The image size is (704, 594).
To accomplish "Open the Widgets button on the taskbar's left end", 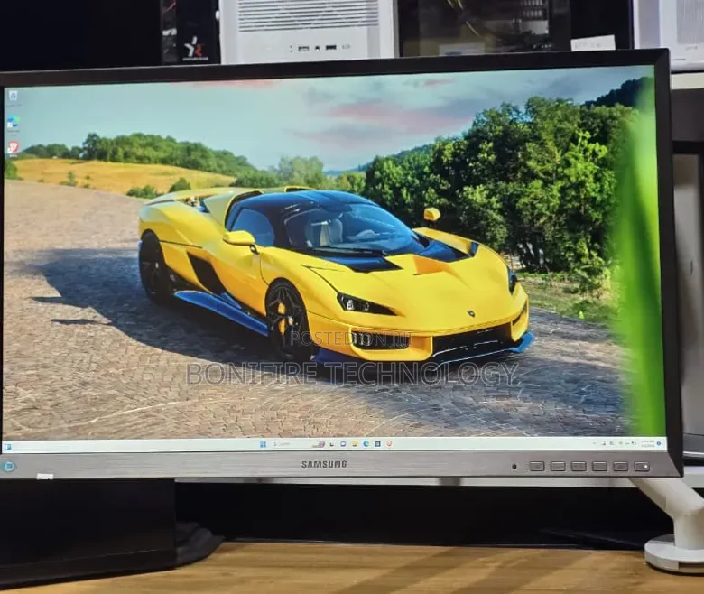I will pos(7,447).
